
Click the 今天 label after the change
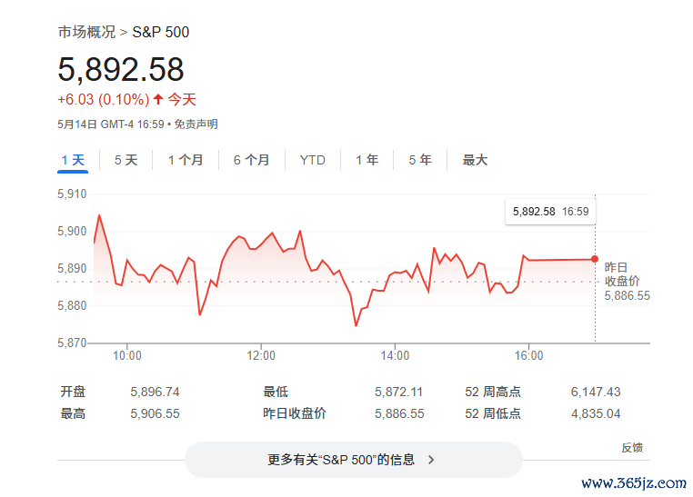pos(182,99)
